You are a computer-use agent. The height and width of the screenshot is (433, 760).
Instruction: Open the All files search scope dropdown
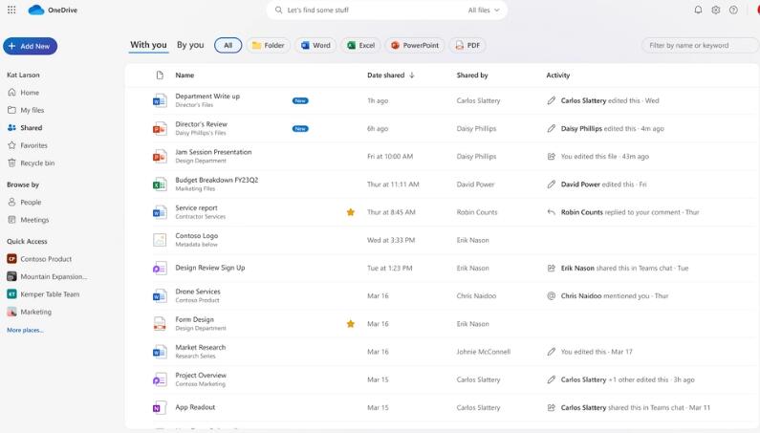484,10
